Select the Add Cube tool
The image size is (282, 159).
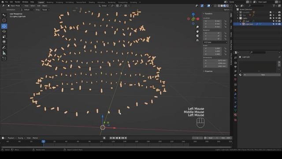coord(4,59)
